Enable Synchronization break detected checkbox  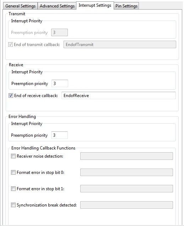(x=13, y=205)
